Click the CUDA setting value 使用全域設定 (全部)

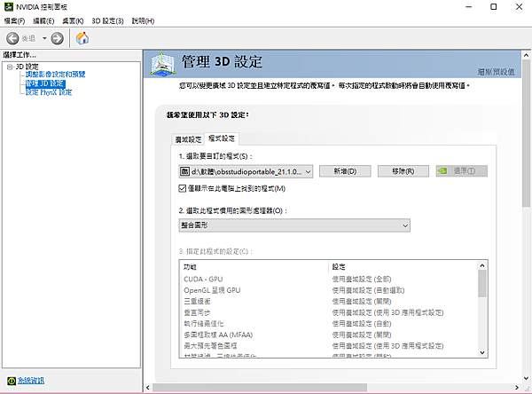362,280
